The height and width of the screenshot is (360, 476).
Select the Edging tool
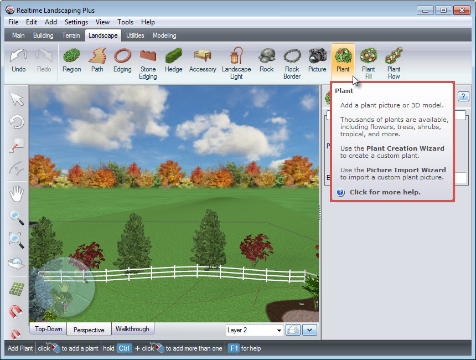[122, 61]
